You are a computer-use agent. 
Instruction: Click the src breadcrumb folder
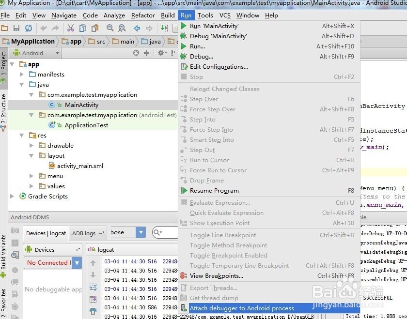pos(97,42)
